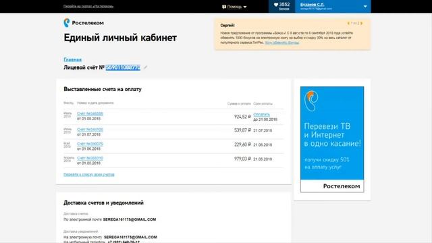Show the previous notification with the left arrow
This screenshot has width=432, height=243.
[x=348, y=24]
